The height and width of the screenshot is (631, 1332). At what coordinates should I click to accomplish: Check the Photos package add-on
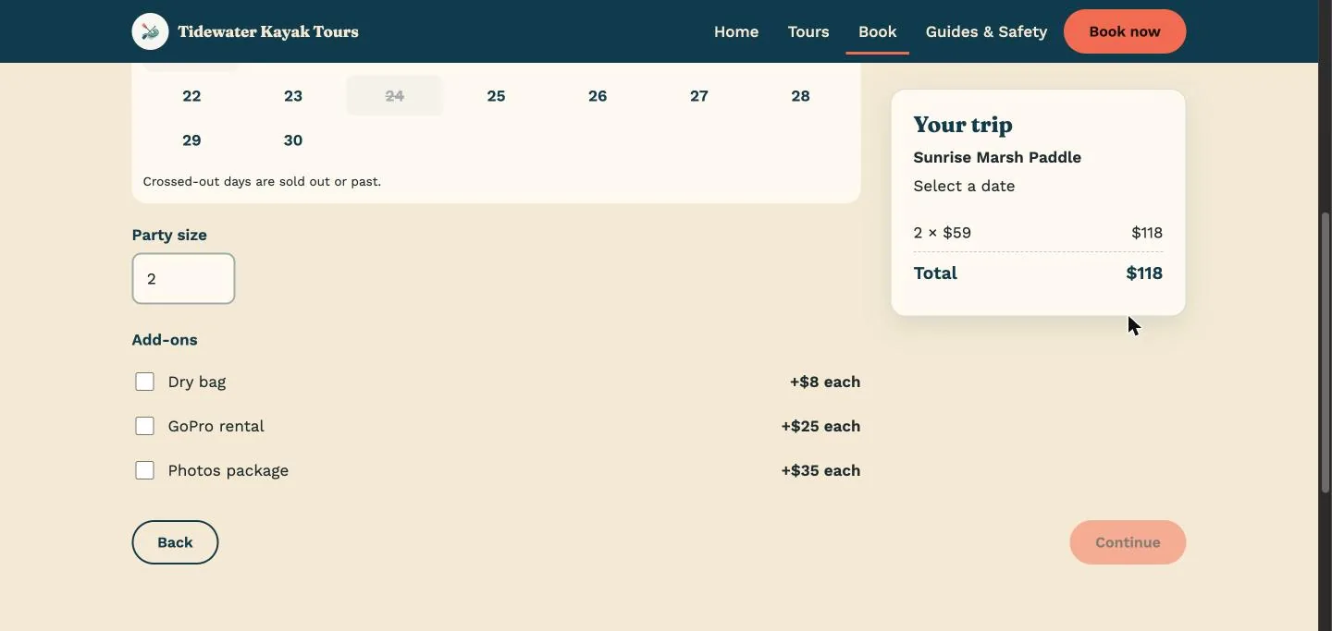click(x=144, y=470)
